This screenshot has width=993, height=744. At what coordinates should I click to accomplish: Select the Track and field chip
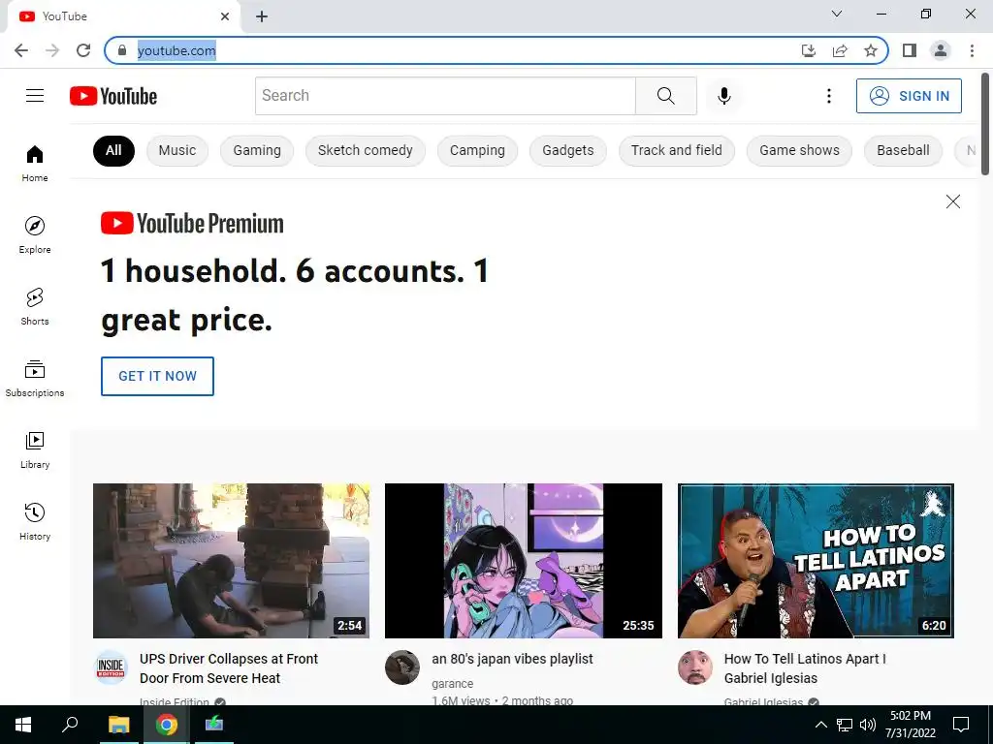[676, 150]
